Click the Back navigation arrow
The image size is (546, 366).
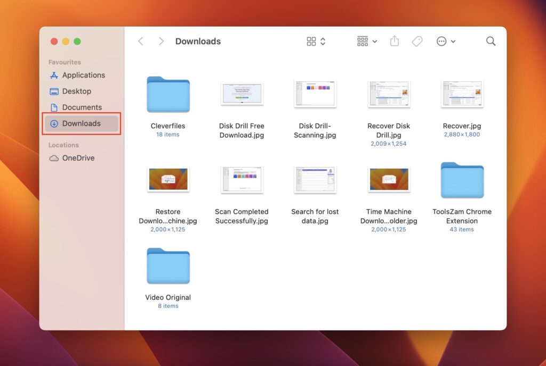pyautogui.click(x=140, y=41)
